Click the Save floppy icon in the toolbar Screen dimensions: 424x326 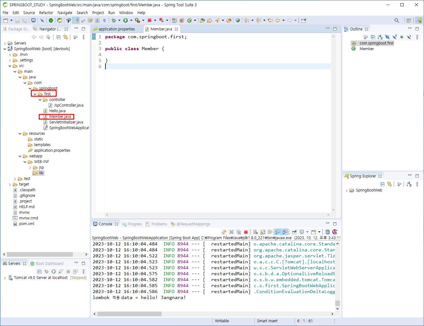[17, 20]
